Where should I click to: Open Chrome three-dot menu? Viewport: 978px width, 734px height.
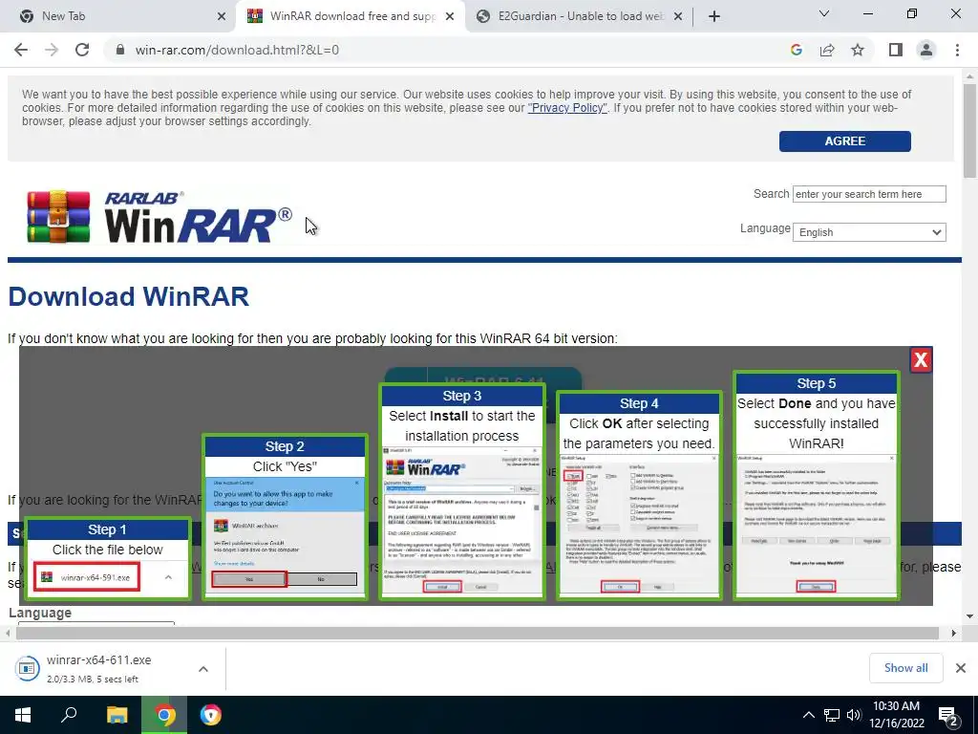[x=957, y=50]
